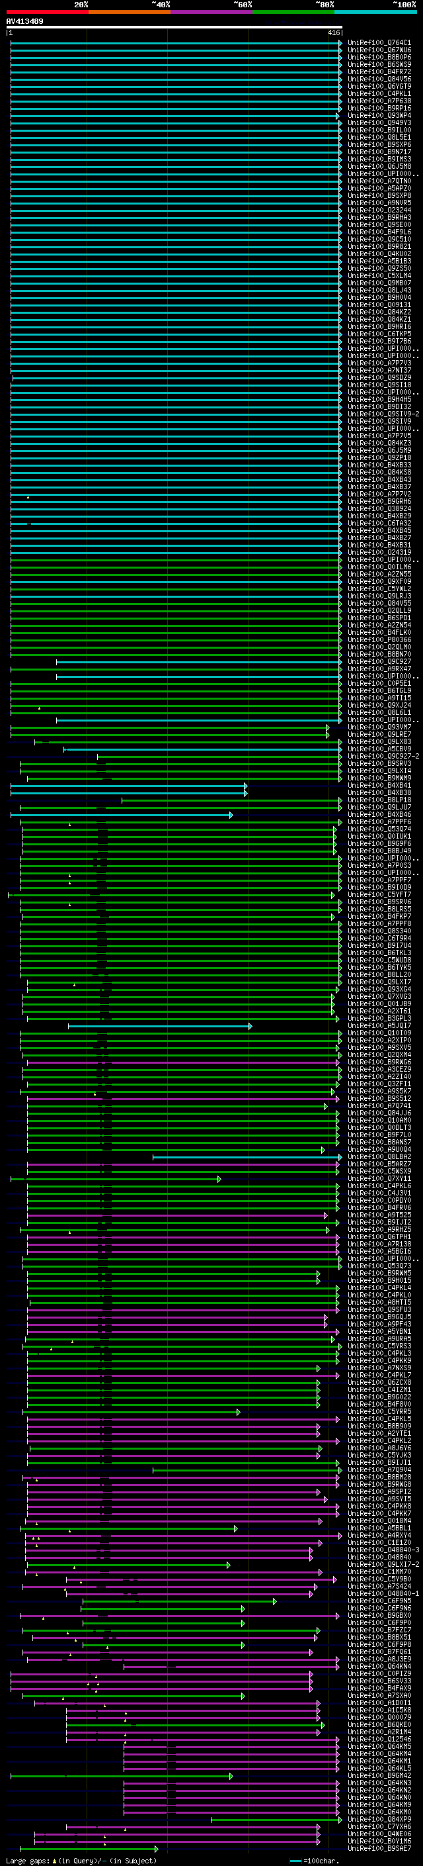Open the UniRef100_B7FZC7 hit

(x=379, y=1630)
